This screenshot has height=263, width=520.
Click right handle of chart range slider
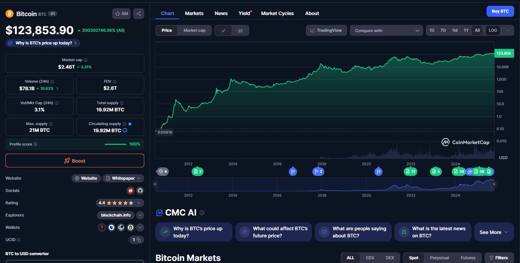(x=494, y=184)
